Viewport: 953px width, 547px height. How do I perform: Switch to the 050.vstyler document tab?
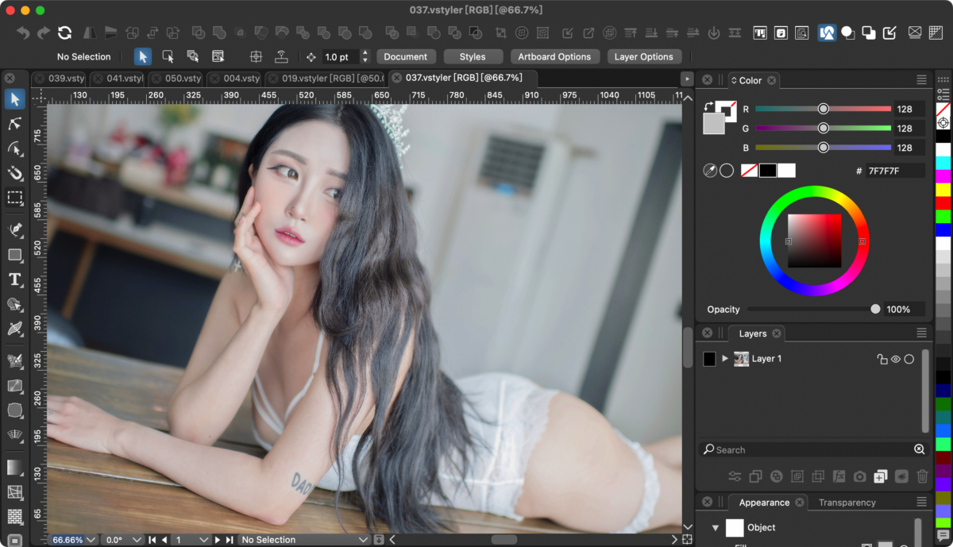[x=176, y=79]
